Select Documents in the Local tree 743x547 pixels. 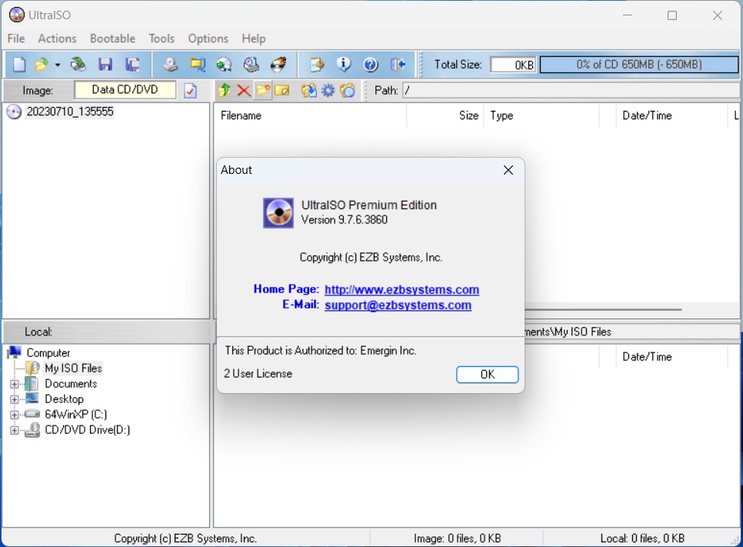(x=71, y=384)
